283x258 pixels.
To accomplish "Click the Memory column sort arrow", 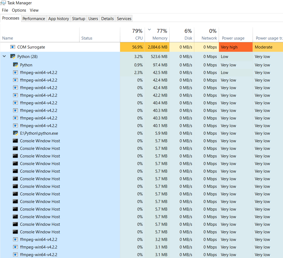I will 149,30.
